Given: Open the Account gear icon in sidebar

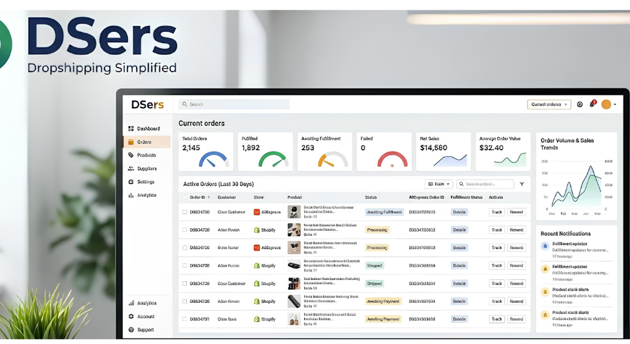Looking at the screenshot, I should coord(131,316).
